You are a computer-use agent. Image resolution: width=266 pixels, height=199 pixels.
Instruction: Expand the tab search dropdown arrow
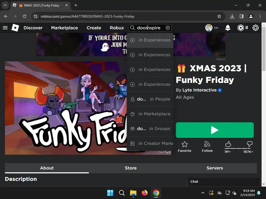click(x=5, y=5)
